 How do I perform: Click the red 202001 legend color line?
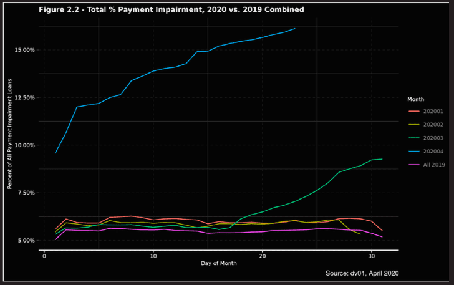(413, 111)
